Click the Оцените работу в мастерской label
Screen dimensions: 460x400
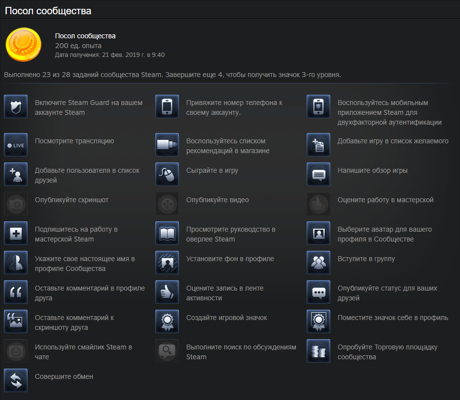[385, 200]
